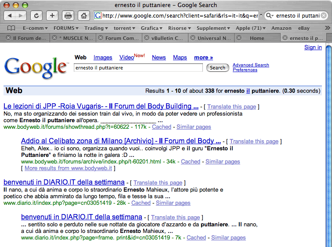
Task: Open Similar pages for diario.it 28k result
Action: tap(173, 203)
